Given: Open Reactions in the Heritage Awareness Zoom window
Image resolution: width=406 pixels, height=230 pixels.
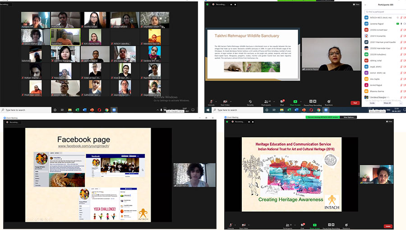Looking at the screenshot, I should tap(346, 226).
